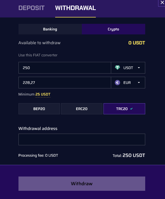Screen dimensions: 165x199
Task: Select the ERC20 network option
Action: pyautogui.click(x=82, y=109)
